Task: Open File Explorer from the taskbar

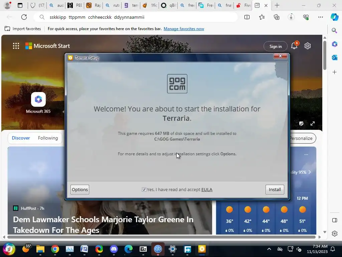Action: point(40,249)
